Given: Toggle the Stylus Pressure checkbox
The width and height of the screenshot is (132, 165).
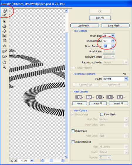Looking at the screenshot, I should [73, 68].
